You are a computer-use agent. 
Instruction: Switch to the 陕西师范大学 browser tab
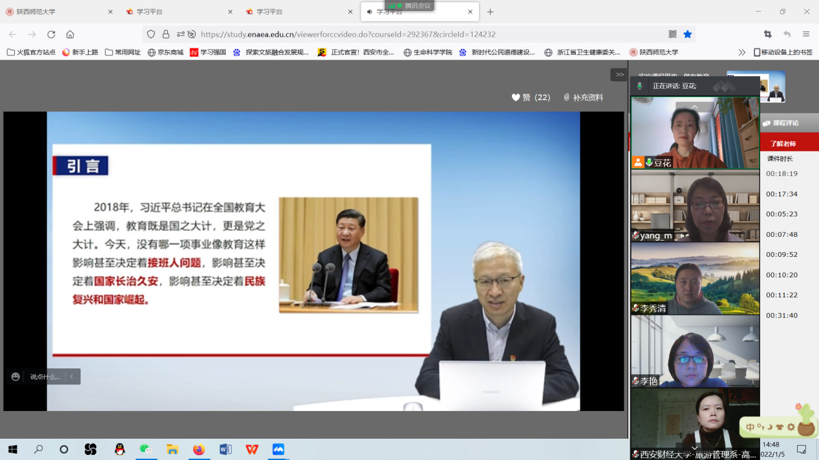(x=59, y=12)
